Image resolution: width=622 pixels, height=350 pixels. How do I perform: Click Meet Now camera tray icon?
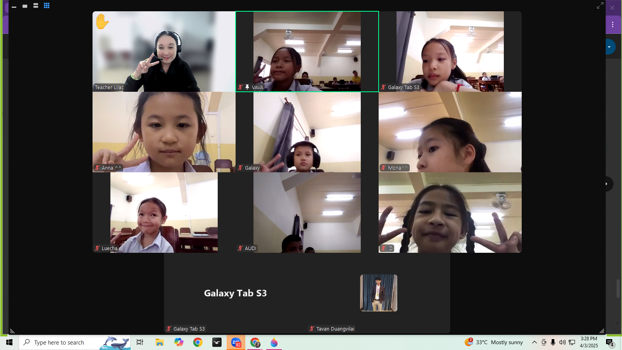pos(544,342)
